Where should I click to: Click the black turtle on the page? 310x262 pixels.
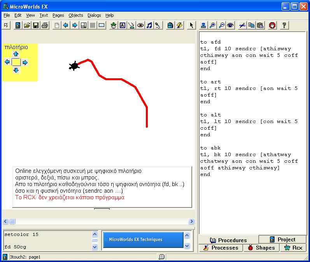click(74, 66)
